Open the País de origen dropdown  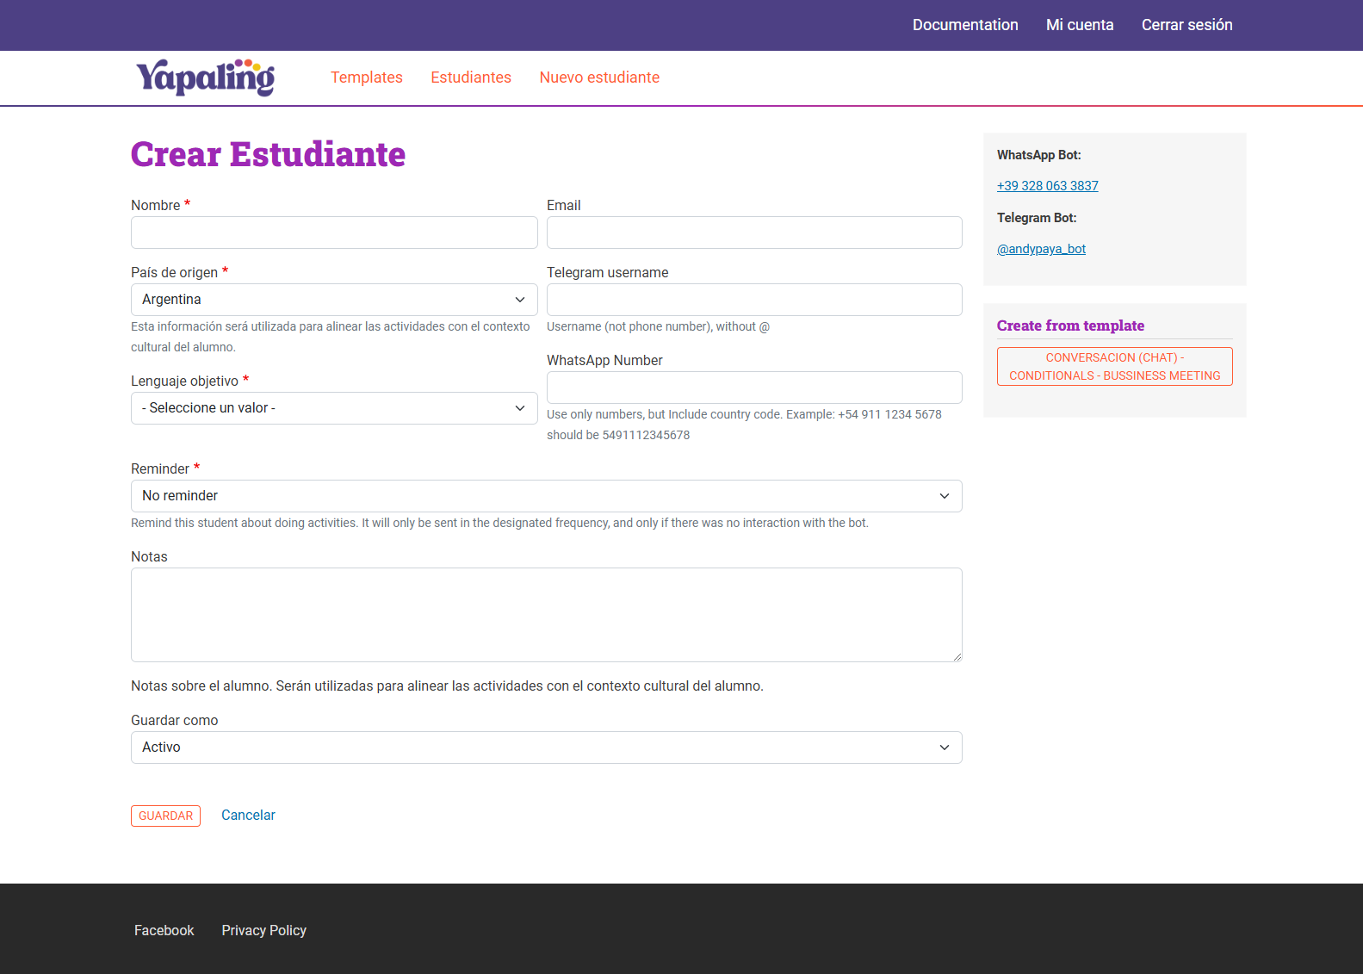pos(333,300)
